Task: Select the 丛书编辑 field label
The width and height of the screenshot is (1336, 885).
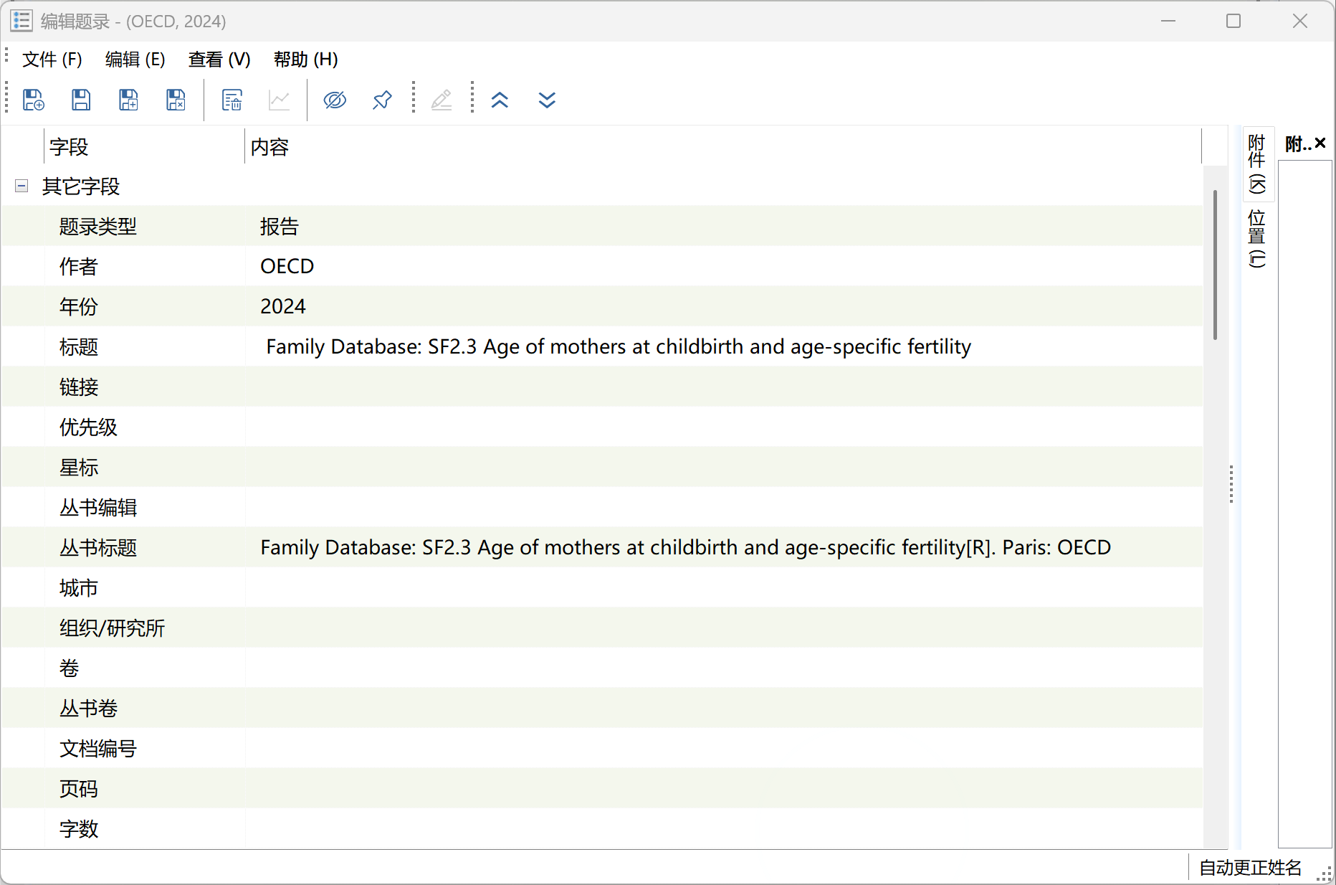Action: click(x=98, y=508)
